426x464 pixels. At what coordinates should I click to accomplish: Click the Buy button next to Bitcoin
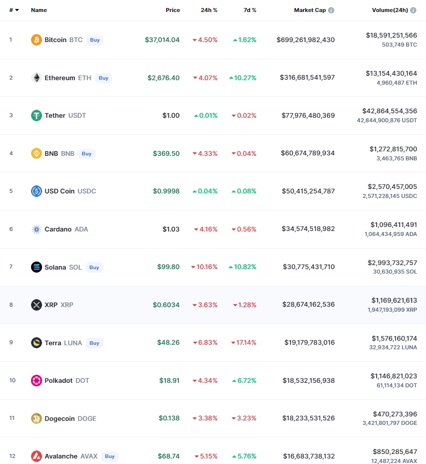coord(95,40)
